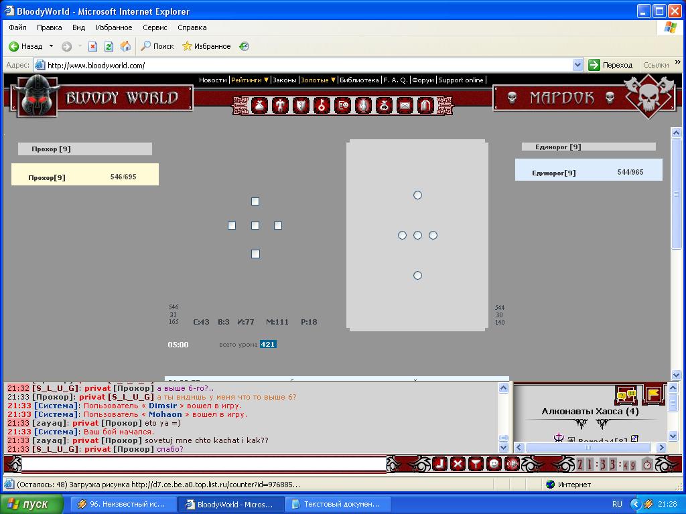Open the Законы link
This screenshot has width=686, height=514.
click(x=284, y=80)
